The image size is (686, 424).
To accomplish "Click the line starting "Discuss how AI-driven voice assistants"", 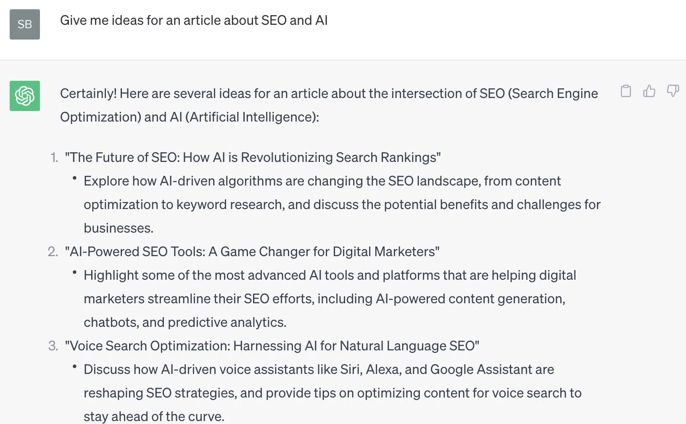I will click(319, 369).
